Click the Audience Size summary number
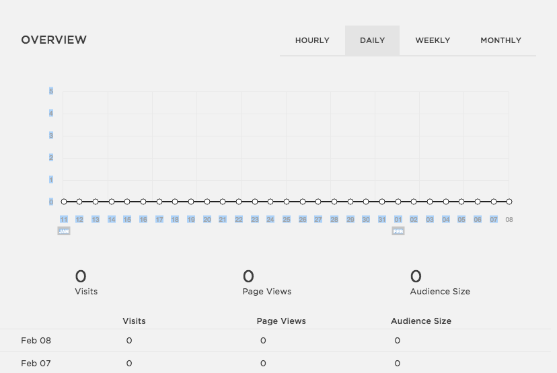557x373 pixels. point(416,276)
